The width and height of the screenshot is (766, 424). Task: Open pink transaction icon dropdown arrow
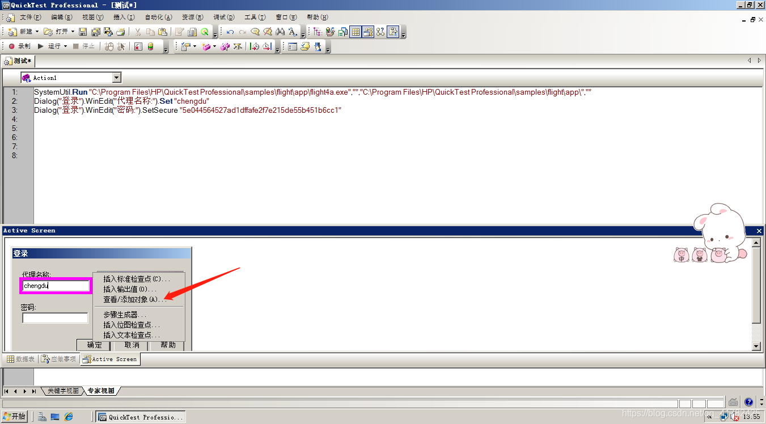pyautogui.click(x=214, y=46)
